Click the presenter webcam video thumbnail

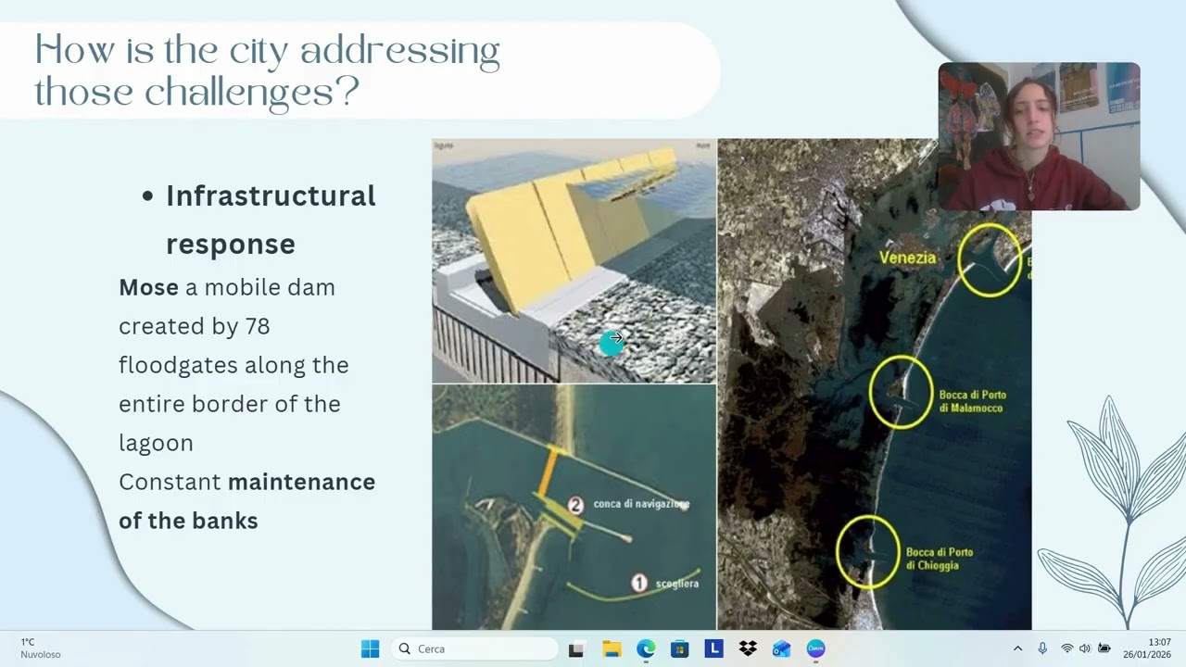[x=1039, y=136]
